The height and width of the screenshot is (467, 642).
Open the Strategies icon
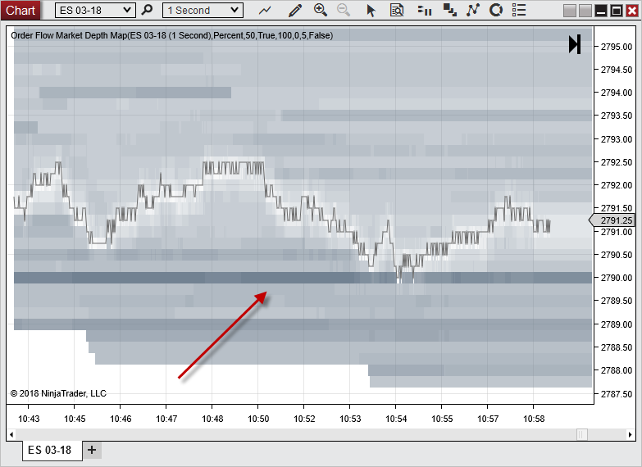pyautogui.click(x=473, y=10)
